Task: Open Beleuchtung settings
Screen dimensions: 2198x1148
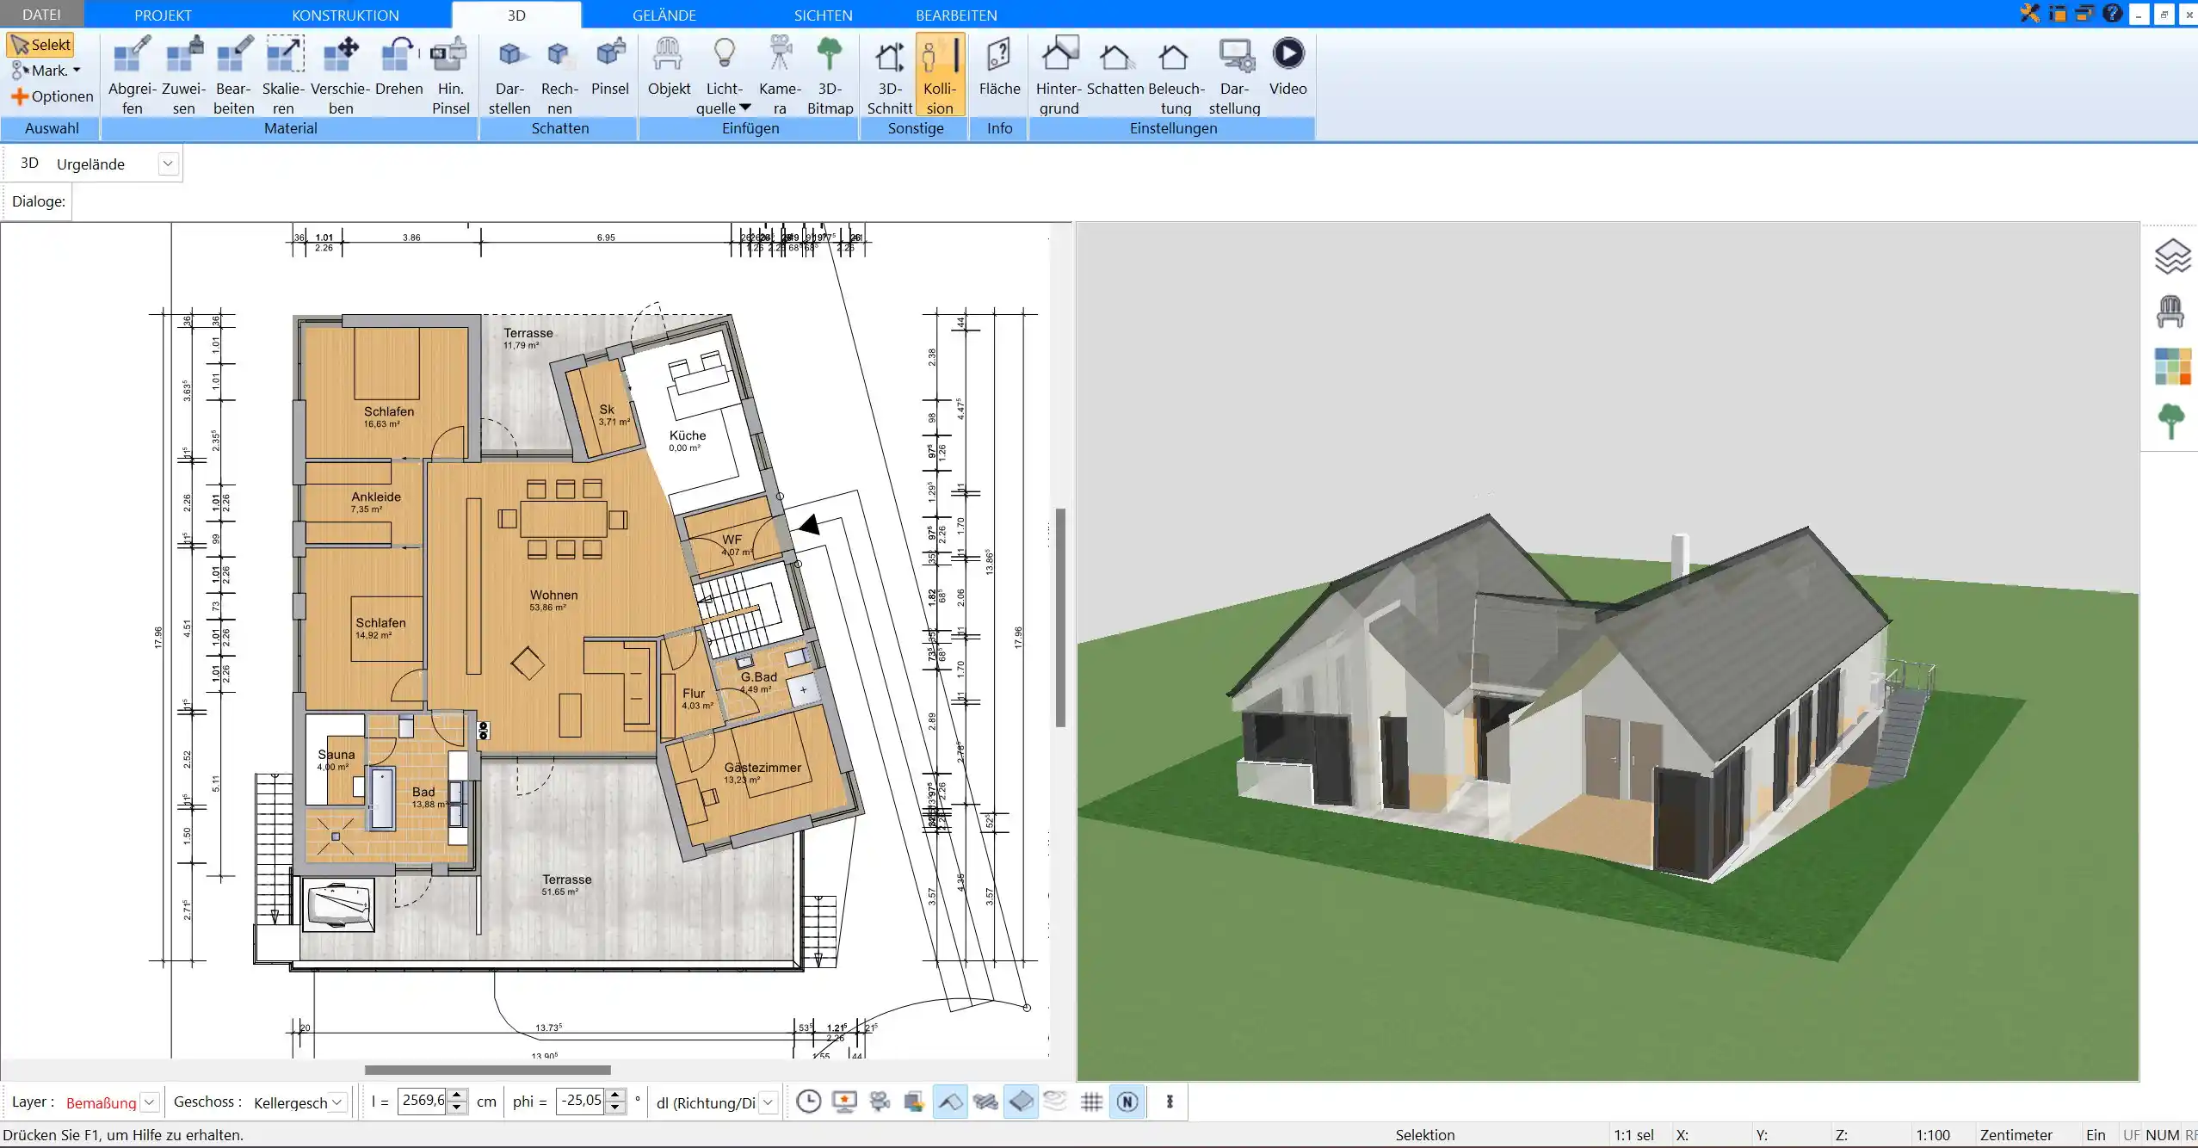Action: tap(1176, 76)
